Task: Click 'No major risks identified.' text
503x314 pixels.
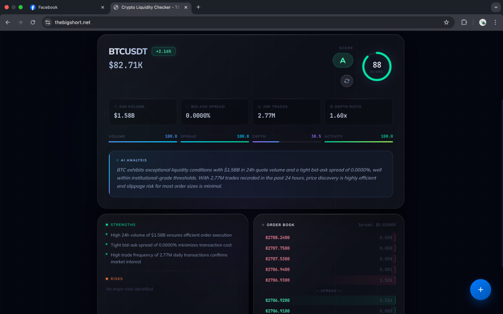Action: pyautogui.click(x=130, y=289)
